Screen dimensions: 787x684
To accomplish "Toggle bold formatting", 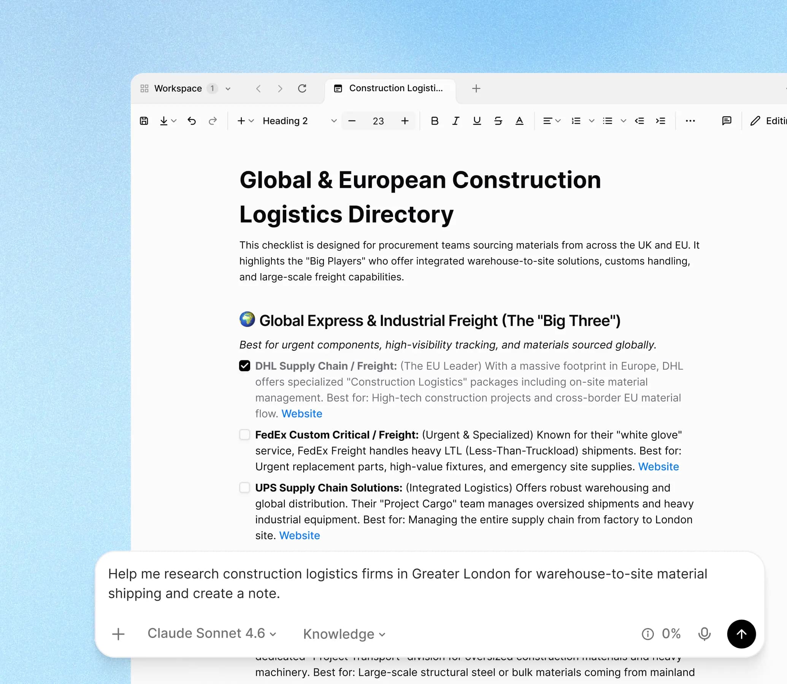I will [434, 121].
